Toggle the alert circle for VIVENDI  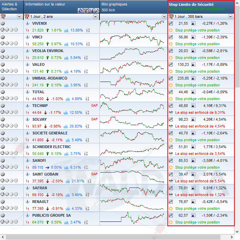pyautogui.click(x=3, y=23)
